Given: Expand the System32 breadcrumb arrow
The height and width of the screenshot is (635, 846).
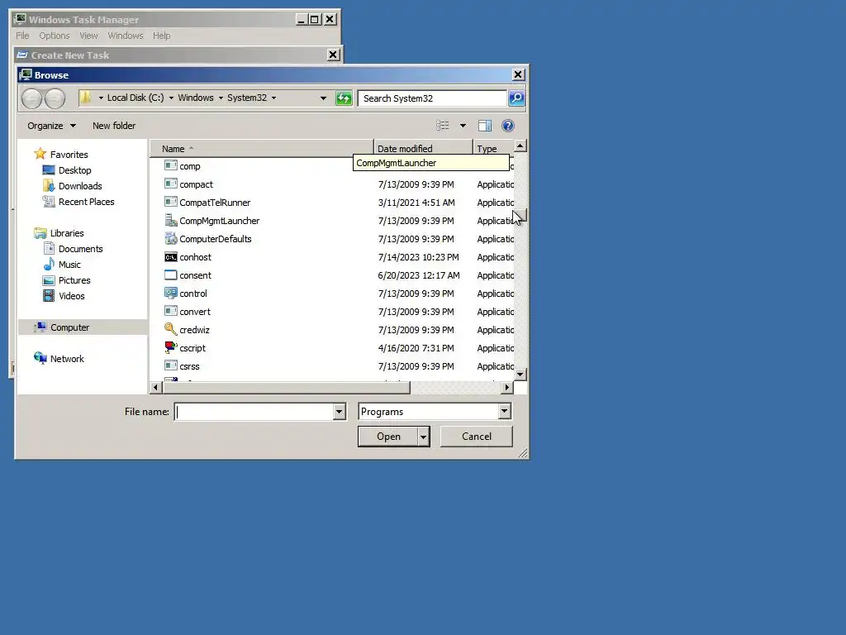Looking at the screenshot, I should tap(273, 98).
